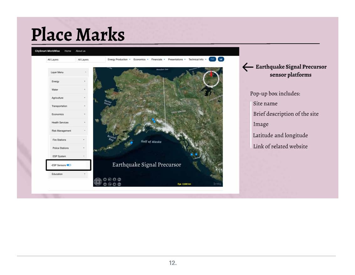The height and width of the screenshot is (275, 355).
Task: Click the zoom out minus map control
Action: pos(105,184)
